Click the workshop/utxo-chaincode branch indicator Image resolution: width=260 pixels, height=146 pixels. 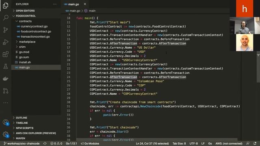22,144
